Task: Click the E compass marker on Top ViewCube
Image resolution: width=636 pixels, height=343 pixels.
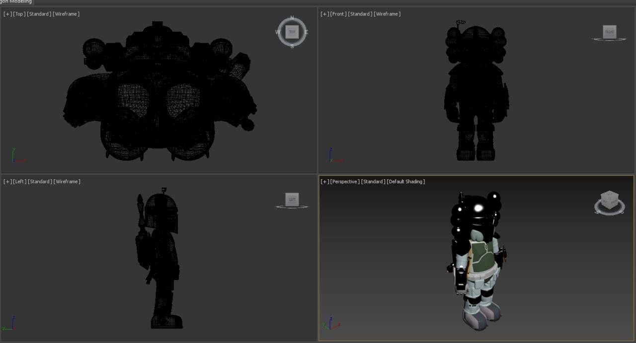Action: click(x=306, y=32)
